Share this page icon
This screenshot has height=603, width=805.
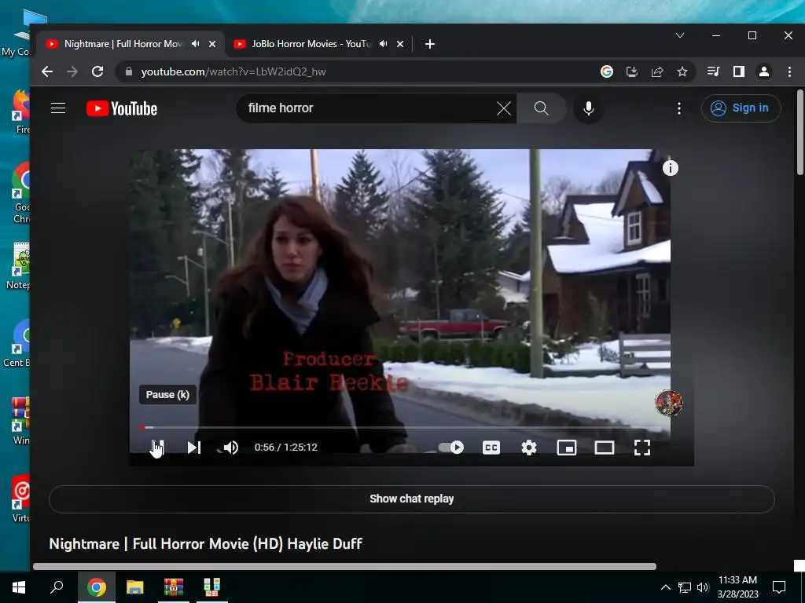657,71
